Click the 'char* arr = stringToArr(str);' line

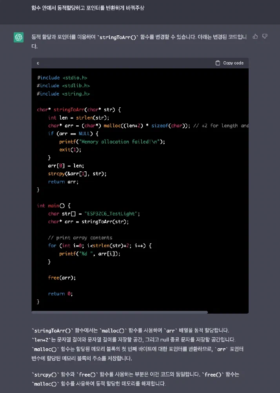88,222
